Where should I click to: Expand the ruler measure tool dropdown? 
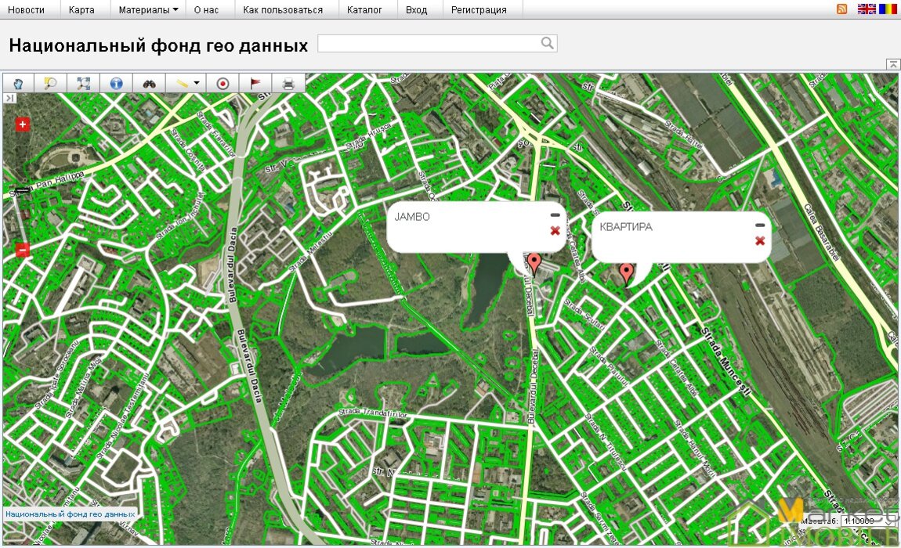pos(196,83)
